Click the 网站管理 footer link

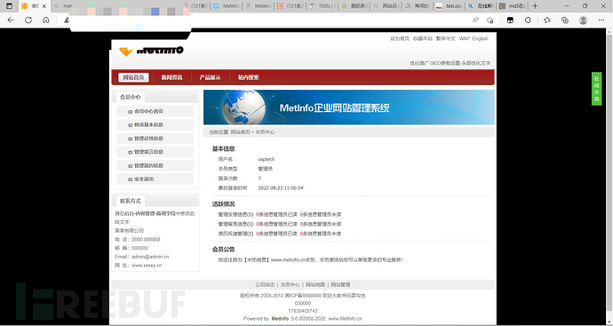coord(340,284)
